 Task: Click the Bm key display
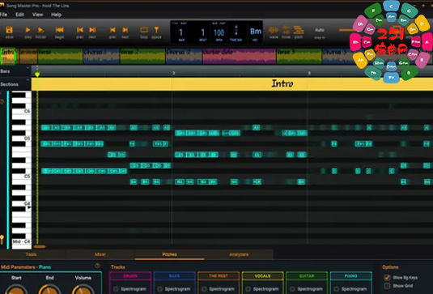pyautogui.click(x=256, y=32)
